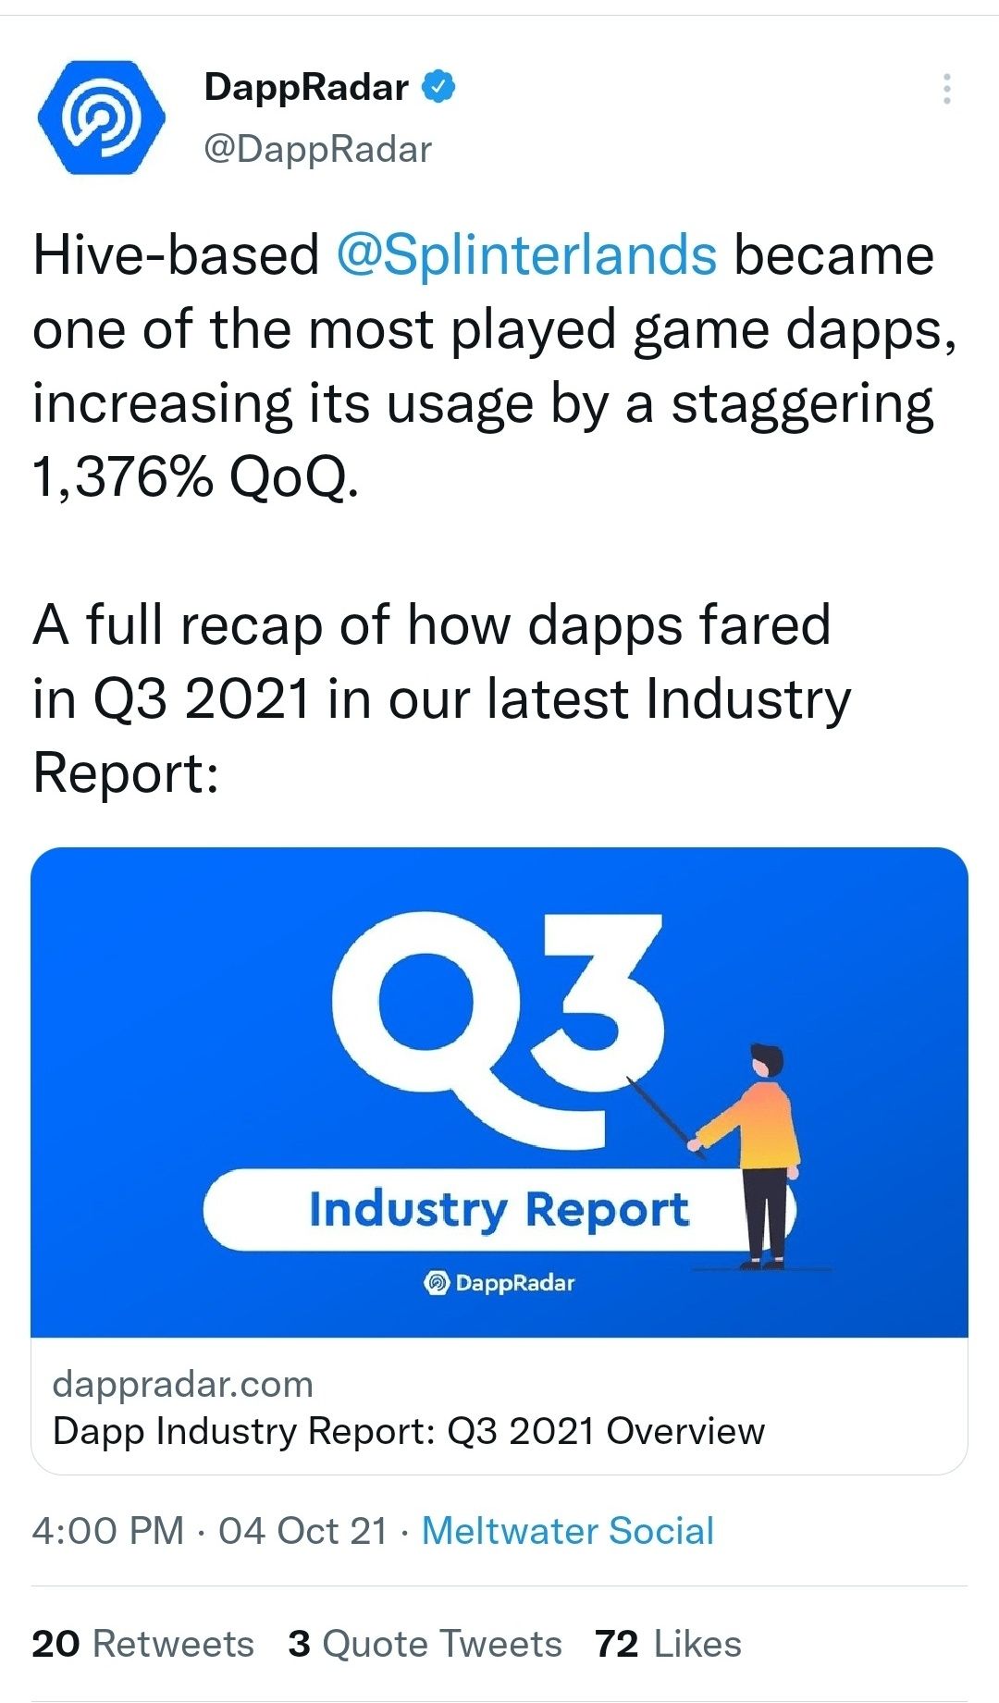This screenshot has width=999, height=1703.
Task: Click the 4:00 PM timestamp
Action: pyautogui.click(x=108, y=1531)
